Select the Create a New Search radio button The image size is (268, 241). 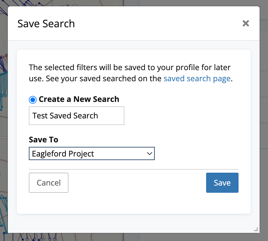pos(33,100)
